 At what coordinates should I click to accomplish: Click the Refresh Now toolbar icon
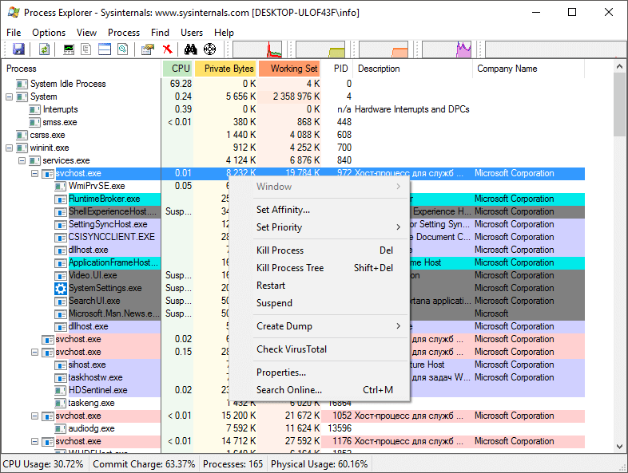point(45,49)
